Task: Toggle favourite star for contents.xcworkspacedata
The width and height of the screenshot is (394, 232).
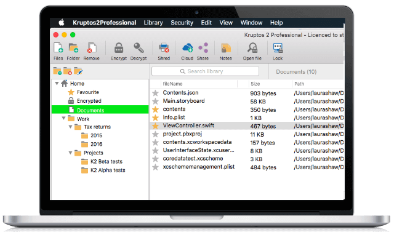Action: click(x=156, y=143)
